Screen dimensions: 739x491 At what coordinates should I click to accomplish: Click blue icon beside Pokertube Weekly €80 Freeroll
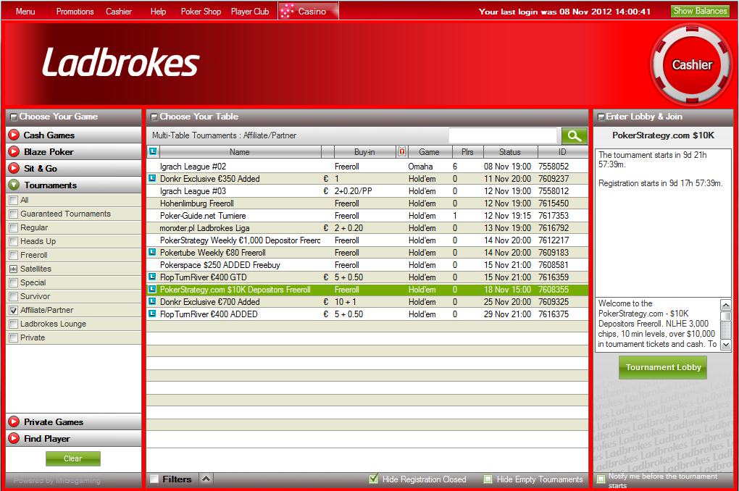click(x=152, y=253)
